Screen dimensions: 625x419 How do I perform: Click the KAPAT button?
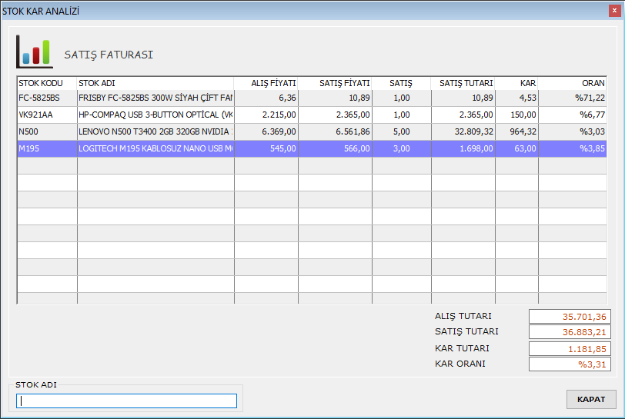pos(591,399)
